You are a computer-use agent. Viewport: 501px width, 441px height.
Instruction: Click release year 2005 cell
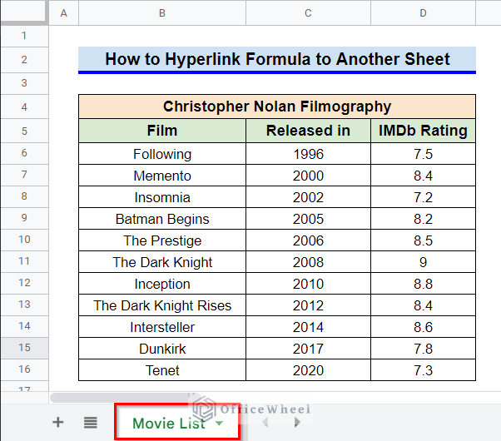(x=308, y=219)
